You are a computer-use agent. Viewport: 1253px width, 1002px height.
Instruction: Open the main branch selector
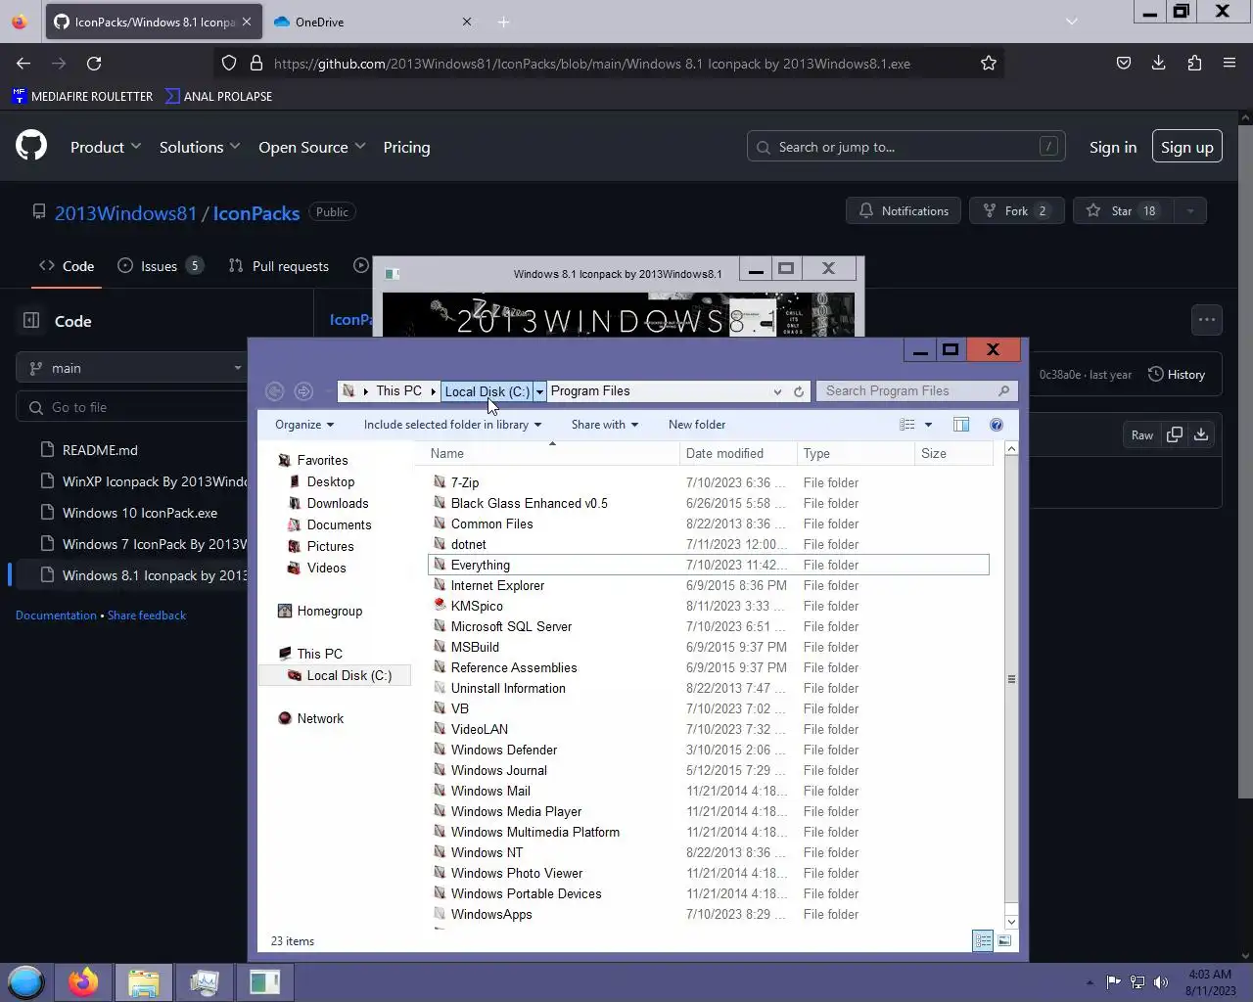(132, 368)
